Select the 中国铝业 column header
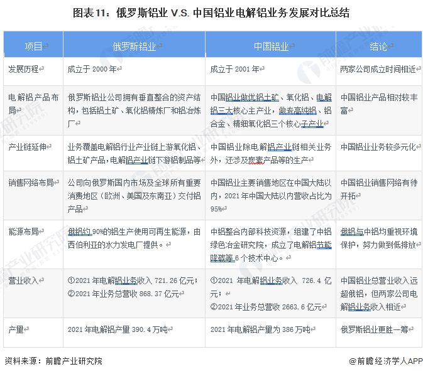The image size is (423, 374). pos(270,46)
